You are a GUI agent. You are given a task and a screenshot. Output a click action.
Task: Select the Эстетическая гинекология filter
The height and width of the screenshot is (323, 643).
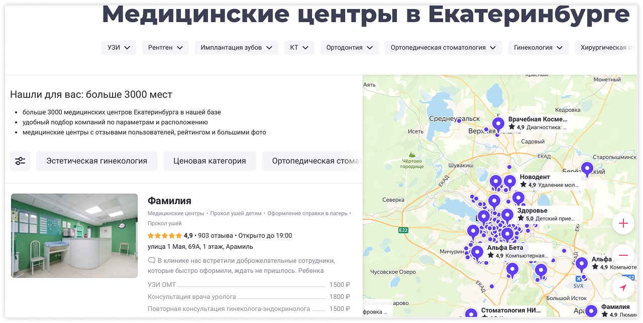click(96, 161)
